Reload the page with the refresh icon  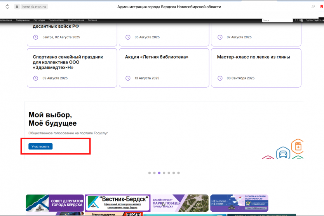point(7,7)
